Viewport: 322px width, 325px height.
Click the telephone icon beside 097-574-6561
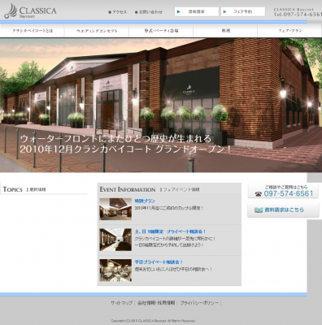pyautogui.click(x=259, y=193)
